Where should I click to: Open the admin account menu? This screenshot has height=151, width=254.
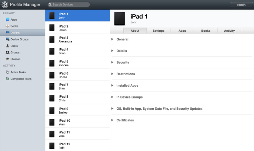[241, 5]
